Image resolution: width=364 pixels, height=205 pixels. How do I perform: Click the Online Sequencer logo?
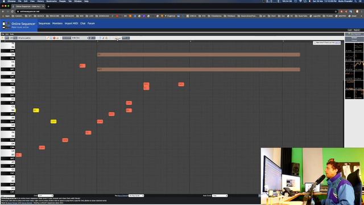pos(19,25)
